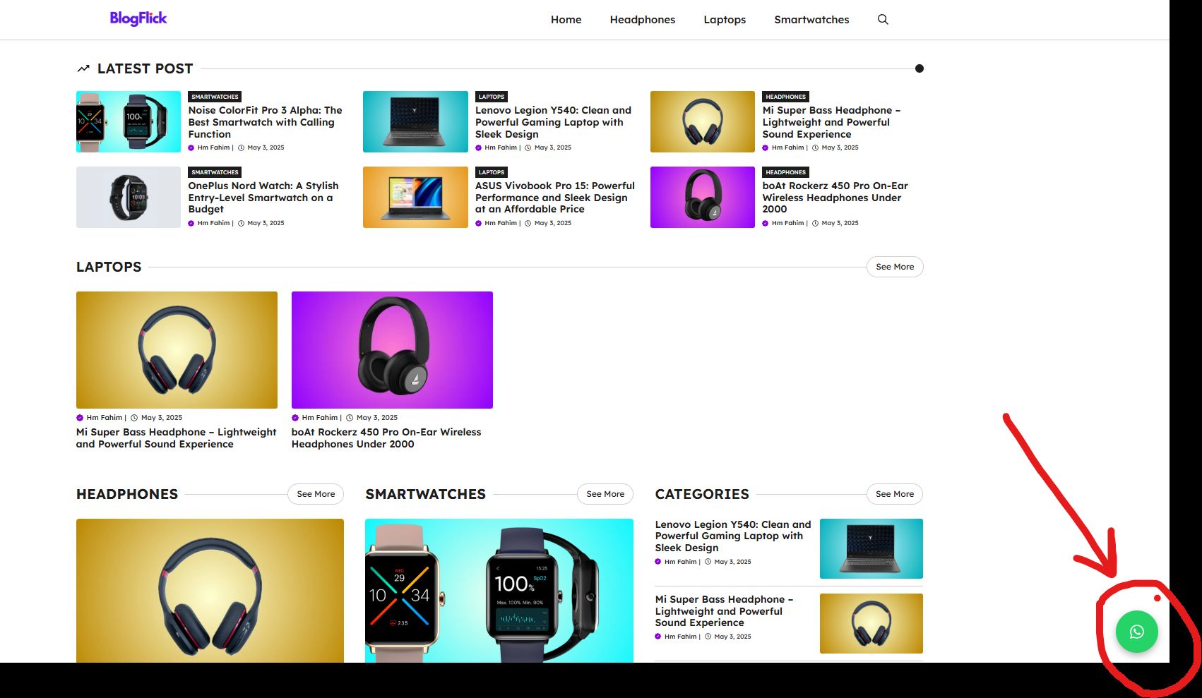Click the purple boAt Rockerz image in Laptops
The height and width of the screenshot is (698, 1202).
[392, 350]
